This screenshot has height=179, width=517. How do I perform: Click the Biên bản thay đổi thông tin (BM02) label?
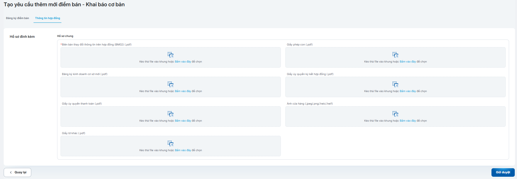tap(96, 45)
